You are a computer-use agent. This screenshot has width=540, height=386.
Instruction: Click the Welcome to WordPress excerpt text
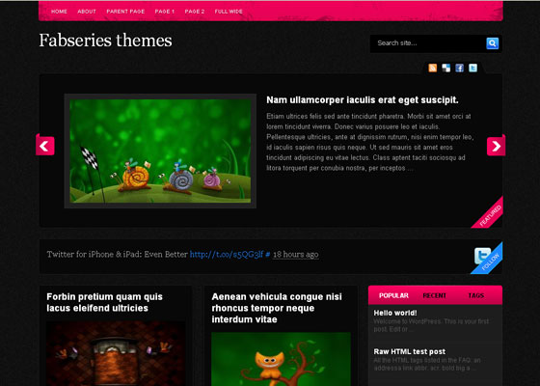431,325
